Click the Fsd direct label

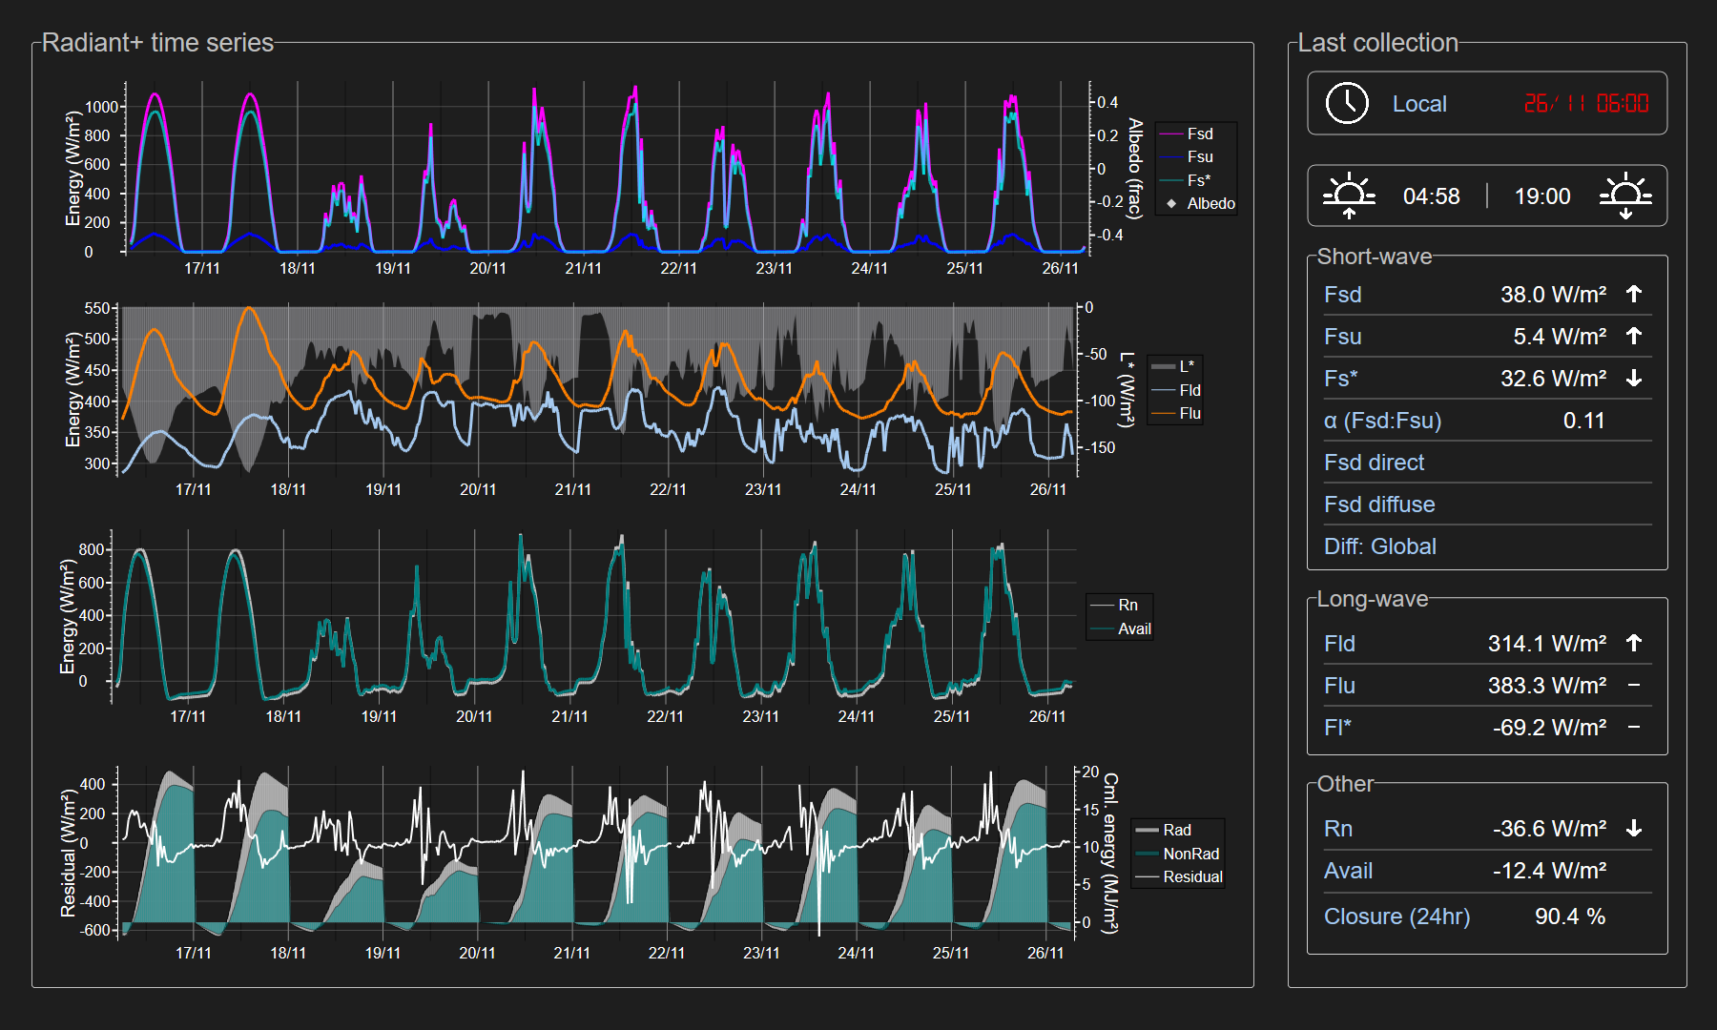pos(1374,463)
